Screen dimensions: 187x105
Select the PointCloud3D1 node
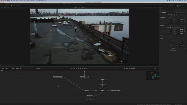pos(90,96)
